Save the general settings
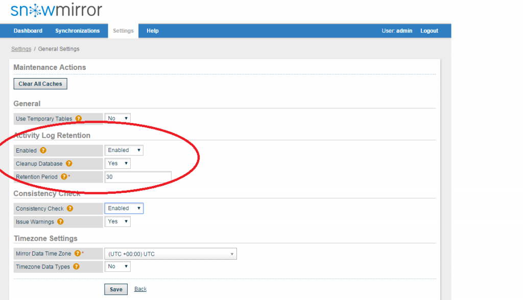The height and width of the screenshot is (300, 523). [115, 289]
